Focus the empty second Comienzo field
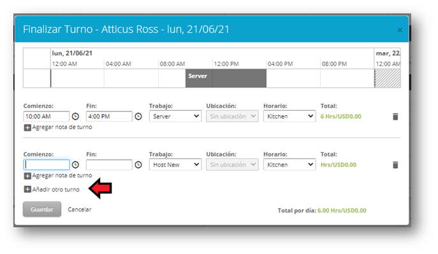The width and height of the screenshot is (438, 254). click(47, 165)
